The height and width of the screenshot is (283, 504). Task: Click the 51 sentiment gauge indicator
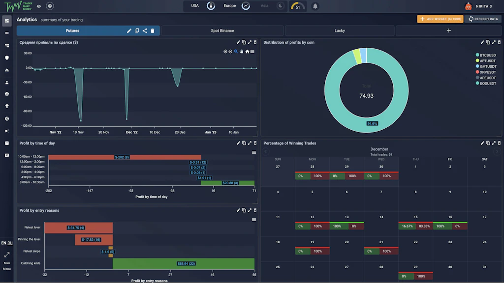click(297, 7)
